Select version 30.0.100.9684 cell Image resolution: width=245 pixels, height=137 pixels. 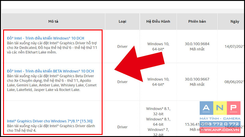(x=197, y=47)
